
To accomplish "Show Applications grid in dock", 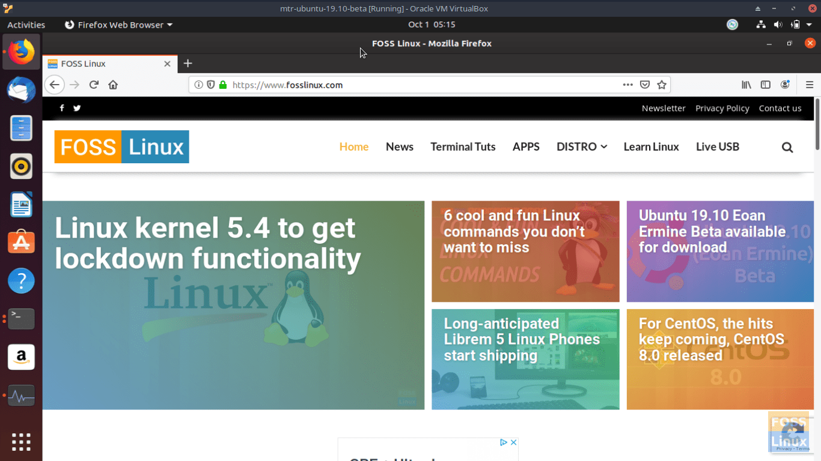I will coord(22,442).
